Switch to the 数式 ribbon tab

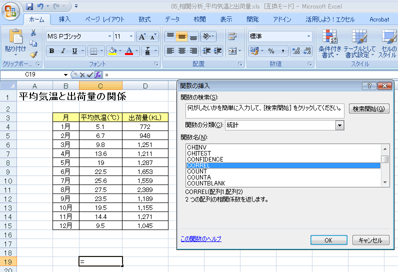coord(144,19)
